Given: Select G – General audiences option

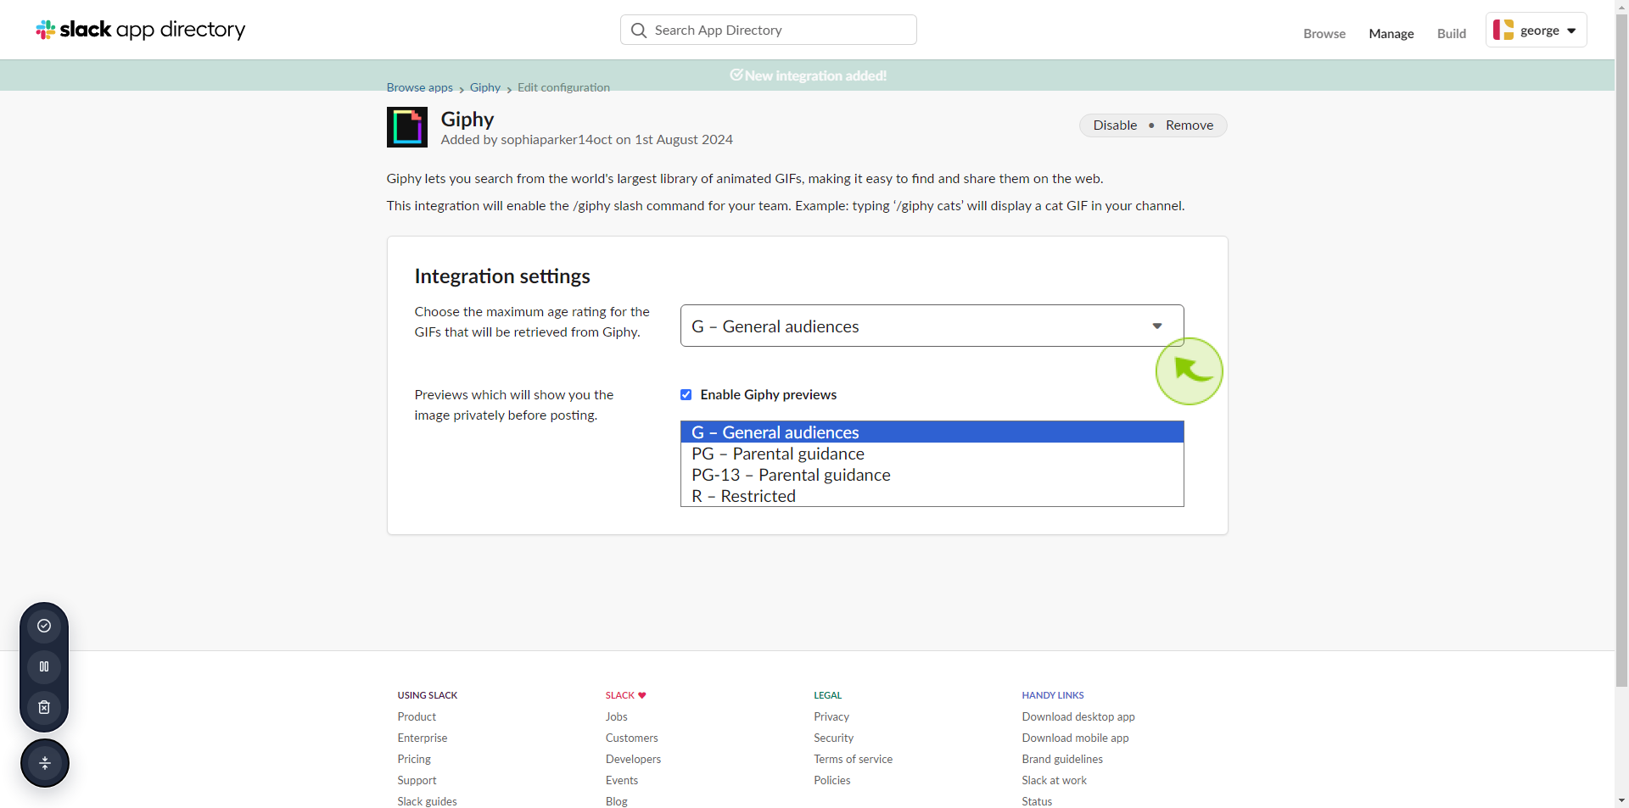Looking at the screenshot, I should point(932,432).
